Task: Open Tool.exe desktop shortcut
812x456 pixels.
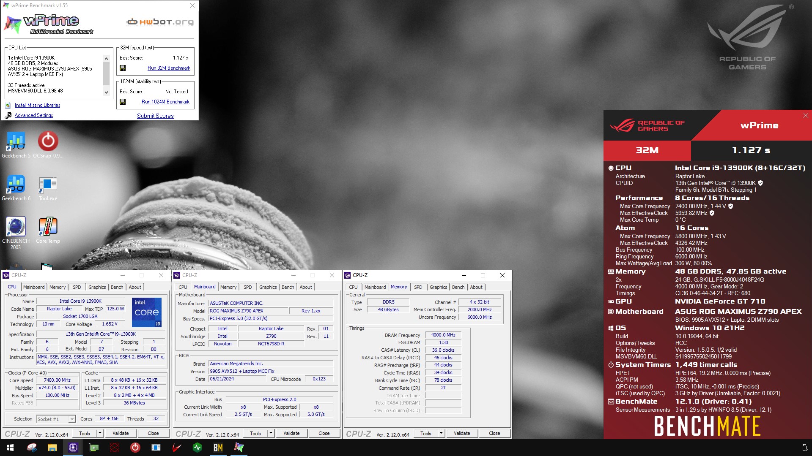Action: [48, 188]
